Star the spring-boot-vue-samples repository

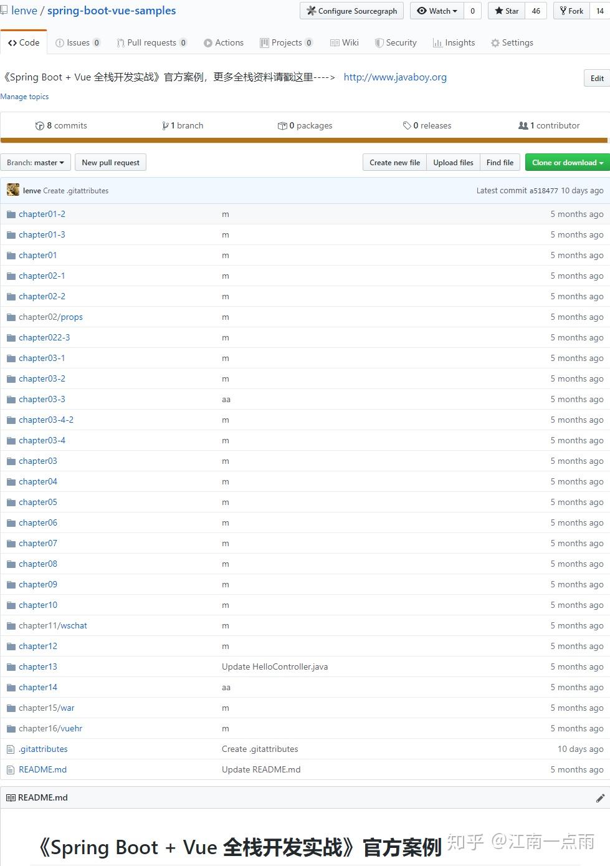(x=506, y=11)
